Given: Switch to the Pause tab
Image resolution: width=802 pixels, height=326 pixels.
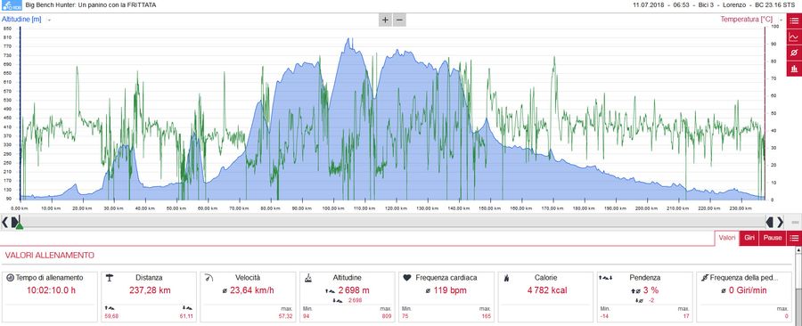Looking at the screenshot, I should [x=773, y=238].
